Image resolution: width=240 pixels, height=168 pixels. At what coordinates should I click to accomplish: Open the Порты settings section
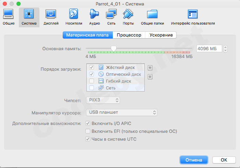(x=128, y=17)
